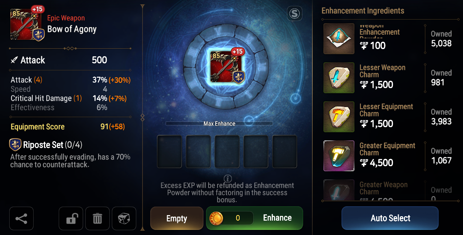Click the Empty button
The image size is (463, 235).
[177, 218]
